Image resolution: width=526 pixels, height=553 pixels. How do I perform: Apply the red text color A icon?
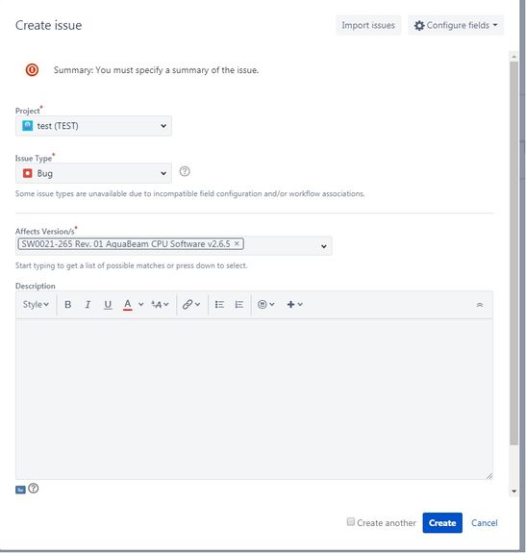point(128,304)
